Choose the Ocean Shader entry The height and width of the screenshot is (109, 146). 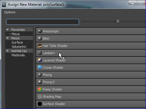[91, 68]
